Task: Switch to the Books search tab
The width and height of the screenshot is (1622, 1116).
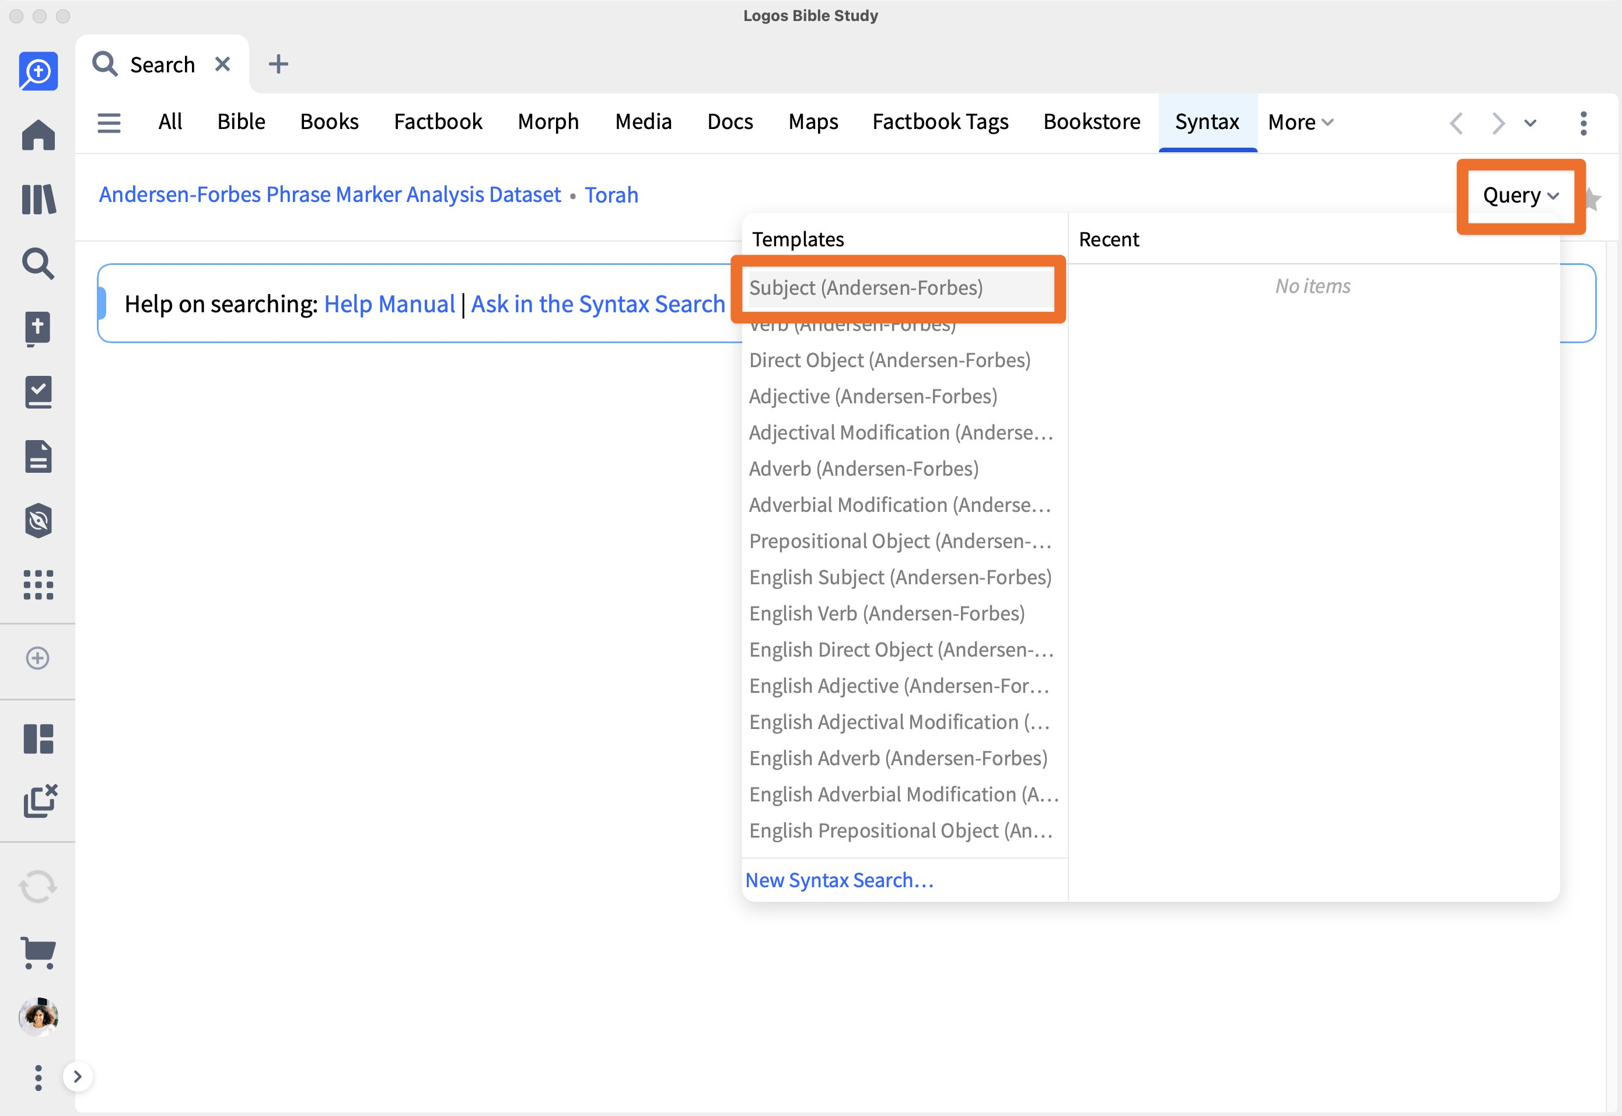Action: [x=329, y=121]
